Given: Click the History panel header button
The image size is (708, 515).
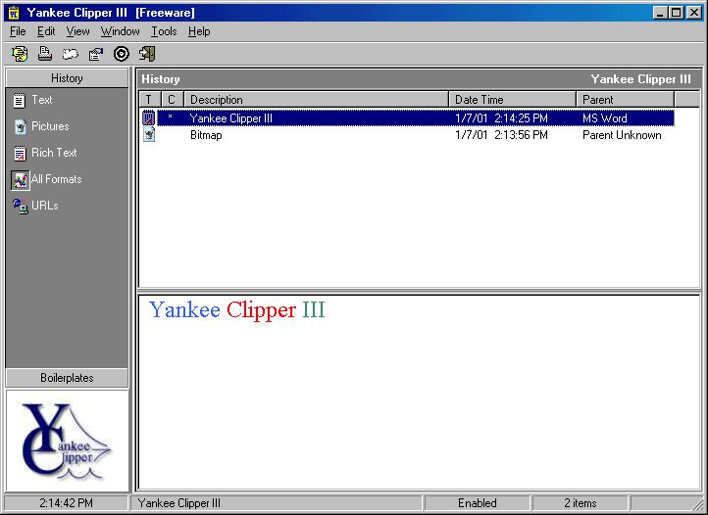Looking at the screenshot, I should coord(67,78).
